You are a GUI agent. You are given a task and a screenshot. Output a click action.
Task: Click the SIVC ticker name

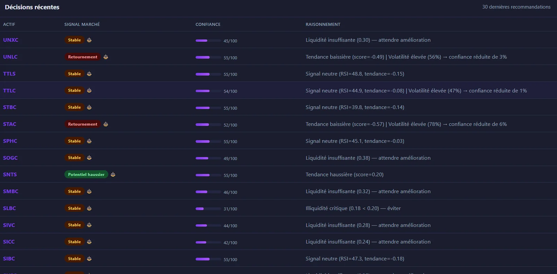[x=9, y=225]
